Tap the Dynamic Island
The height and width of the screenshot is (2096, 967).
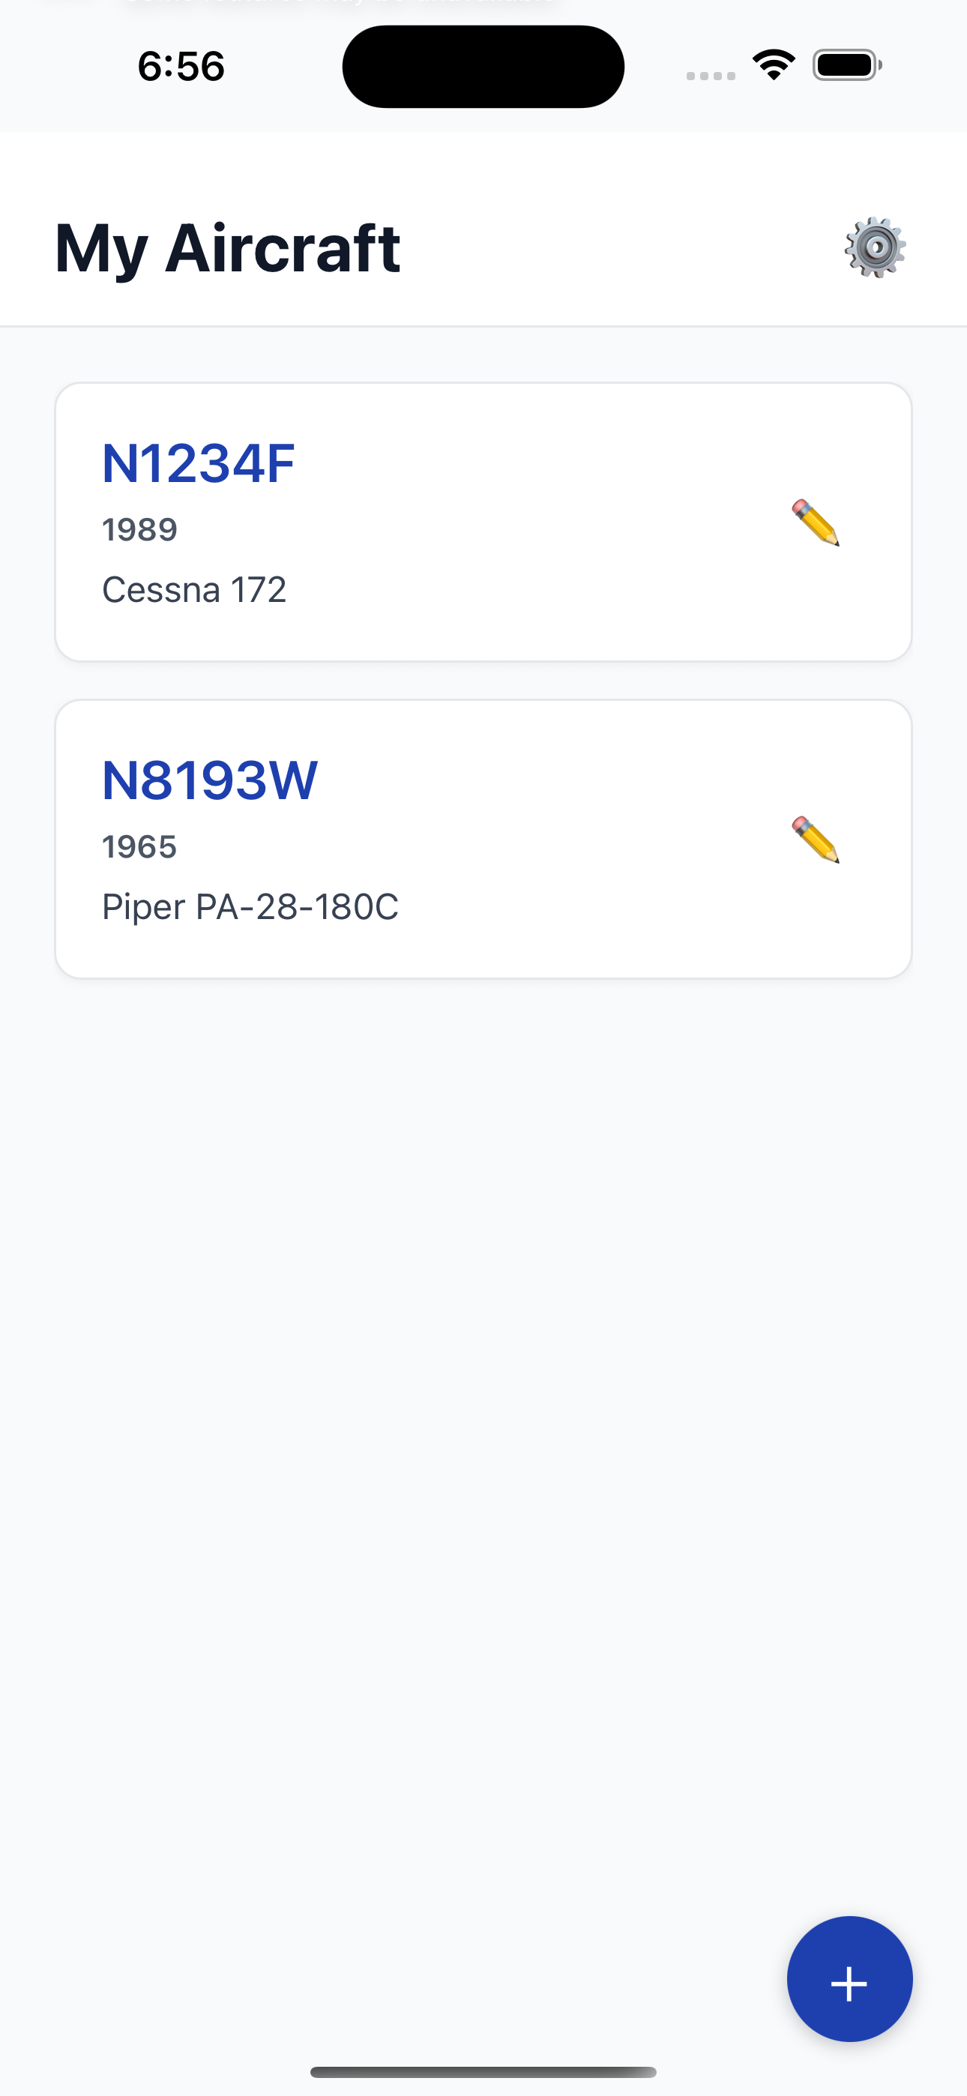(x=483, y=67)
